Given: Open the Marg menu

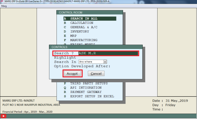Looking at the screenshot, I should pyautogui.click(x=4, y=6).
